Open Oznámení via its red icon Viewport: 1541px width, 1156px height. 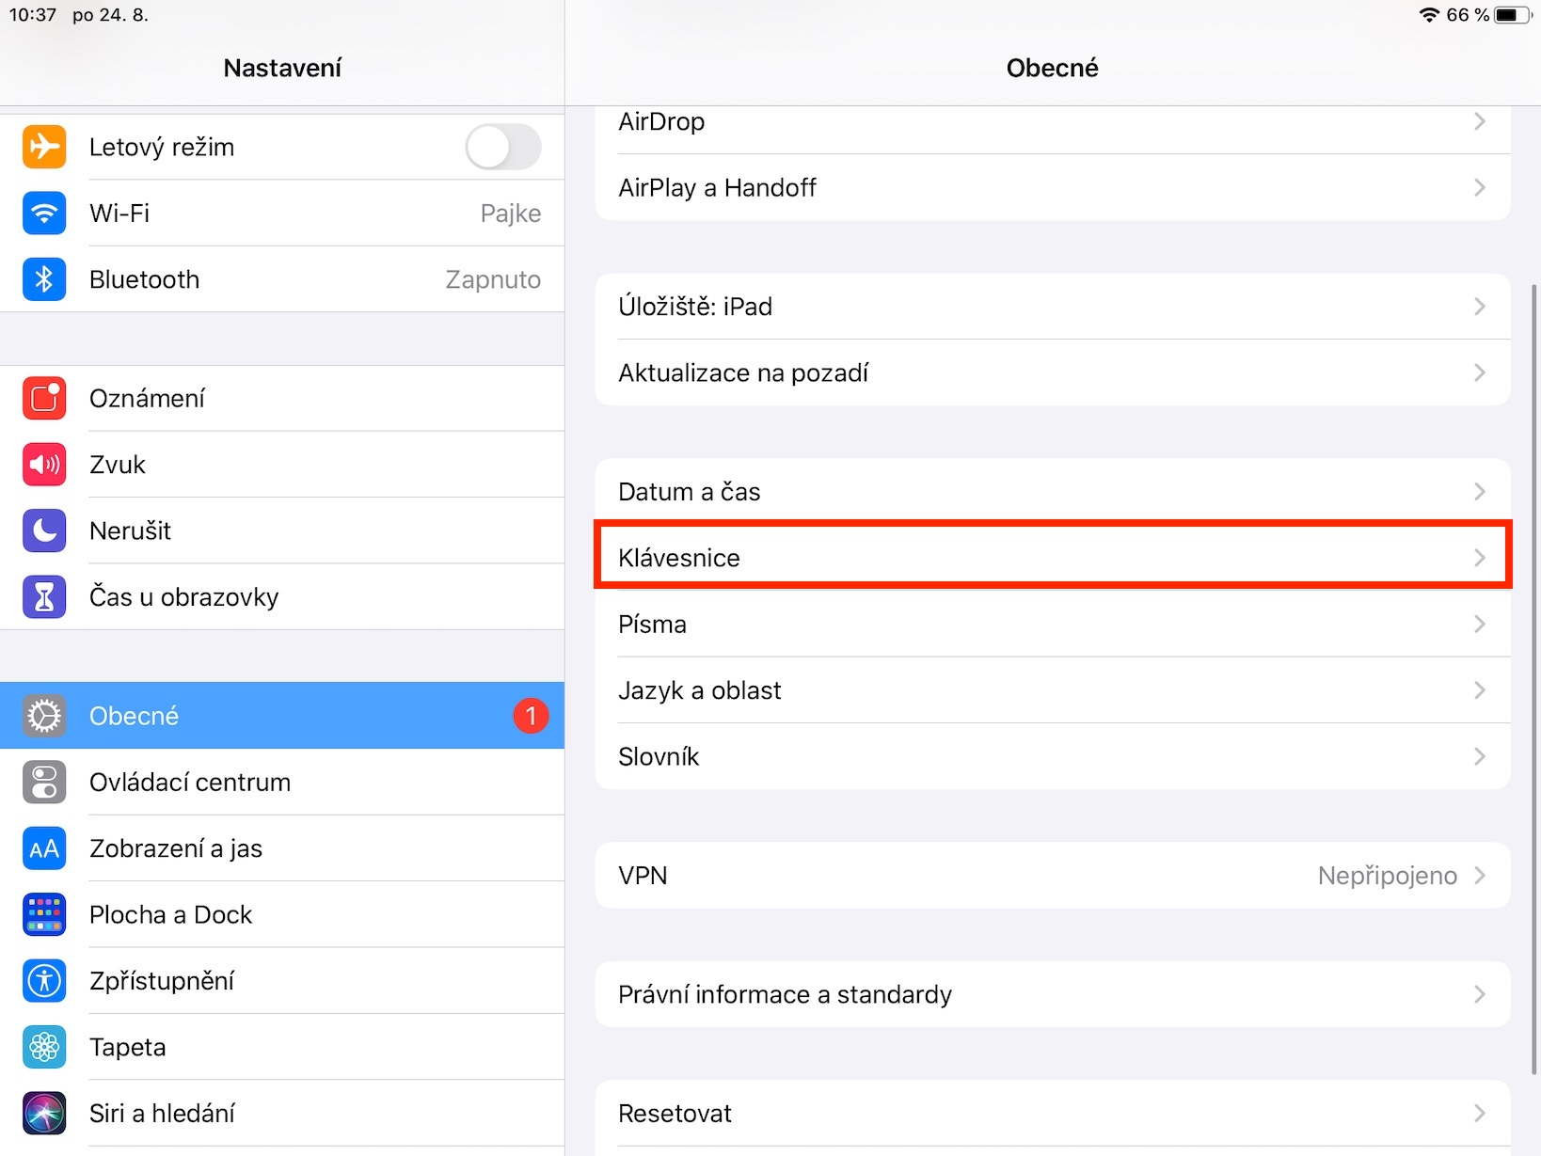(x=44, y=398)
